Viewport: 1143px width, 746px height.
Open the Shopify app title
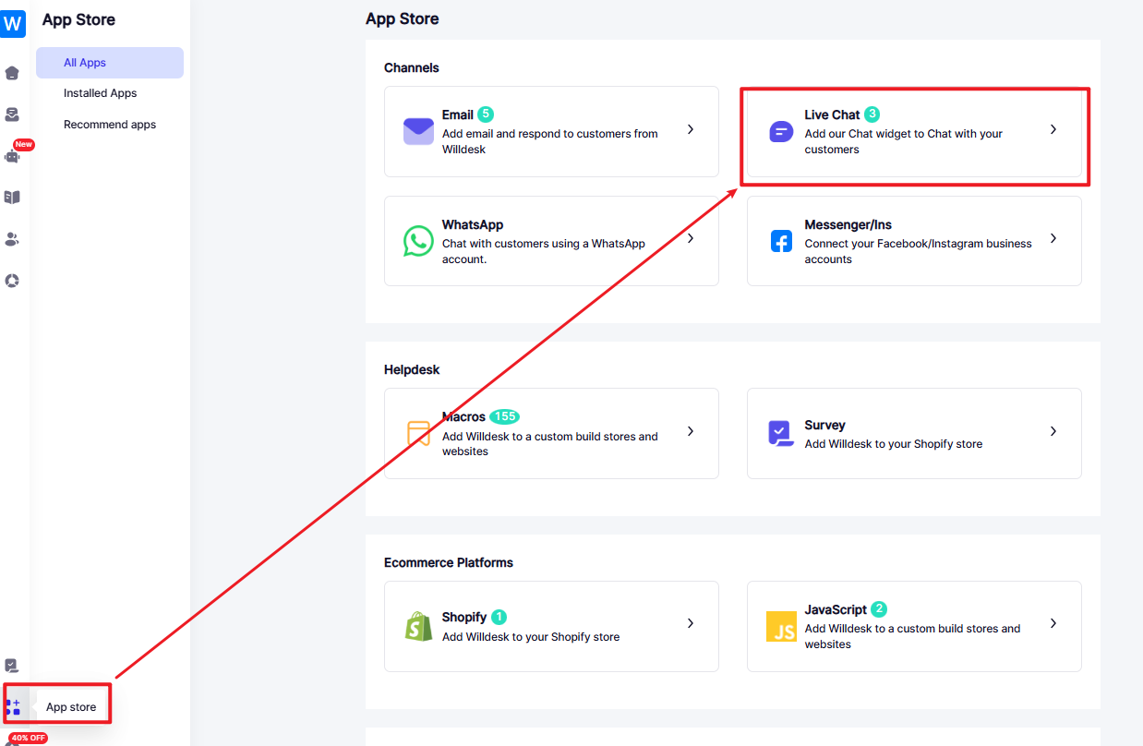464,617
